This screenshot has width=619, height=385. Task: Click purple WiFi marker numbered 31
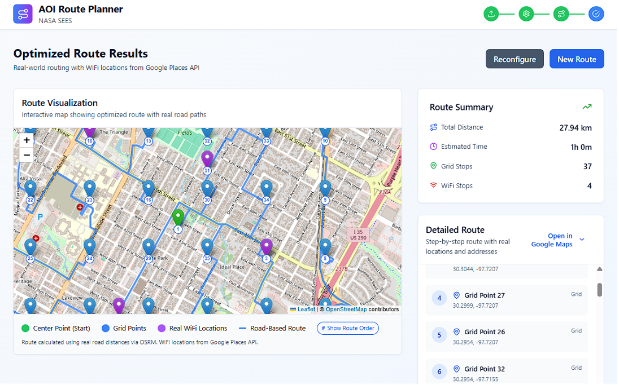(207, 161)
